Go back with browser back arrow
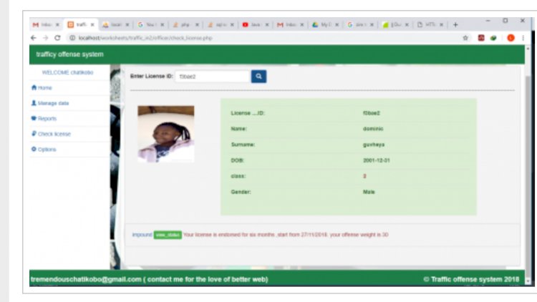Screen dimensions: 537x302 (x=34, y=38)
